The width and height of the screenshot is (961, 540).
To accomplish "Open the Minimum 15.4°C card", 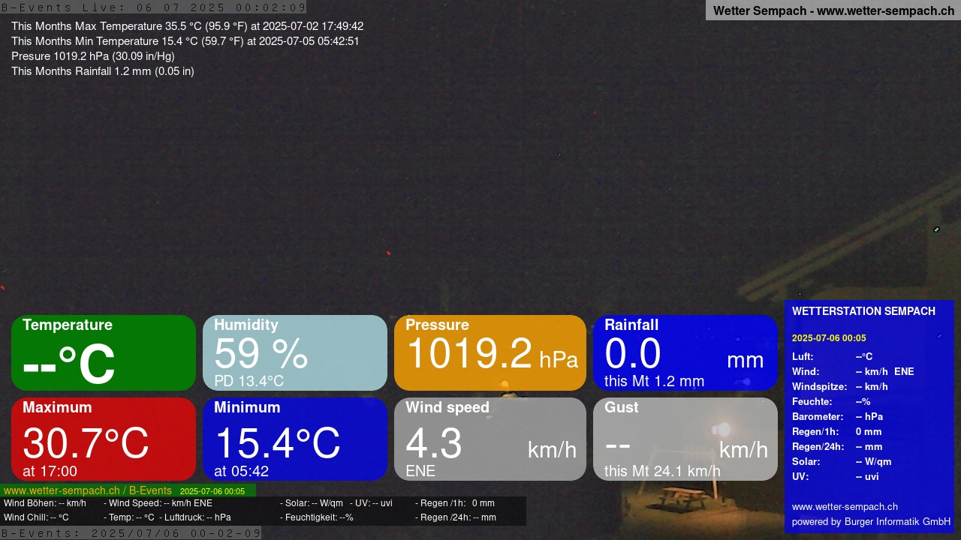I will pos(295,439).
